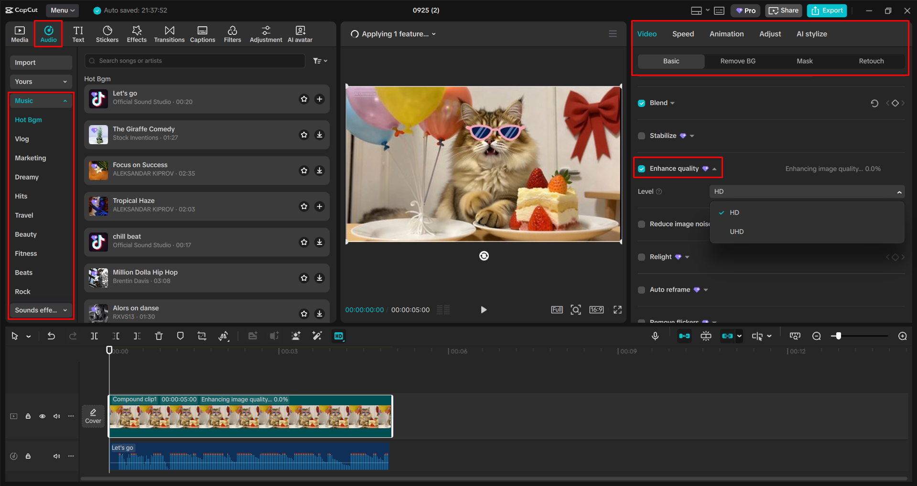Activate voiceover recording microphone
Image resolution: width=917 pixels, height=486 pixels.
click(x=655, y=336)
